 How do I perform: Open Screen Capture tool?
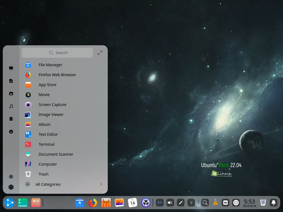point(64,105)
